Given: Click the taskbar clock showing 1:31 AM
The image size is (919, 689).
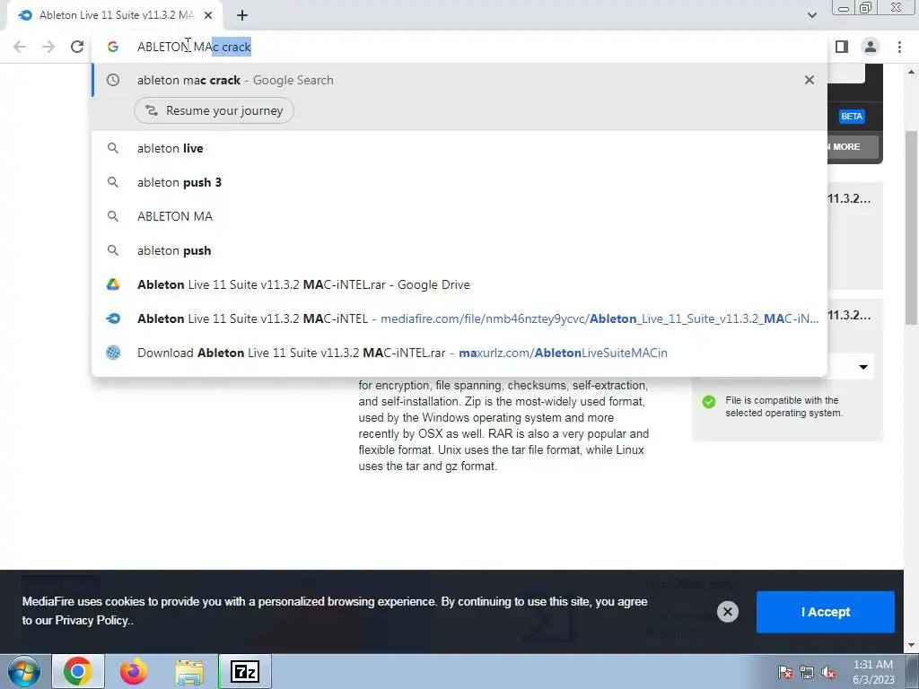Looking at the screenshot, I should (x=873, y=672).
